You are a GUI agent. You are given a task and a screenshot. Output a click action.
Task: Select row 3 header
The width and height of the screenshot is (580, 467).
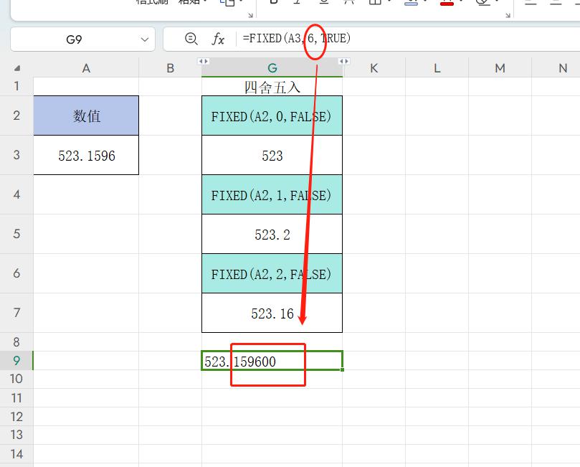point(16,155)
